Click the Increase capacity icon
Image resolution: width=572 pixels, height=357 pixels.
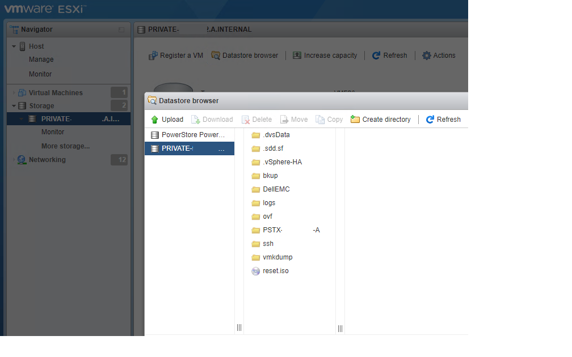pos(297,55)
